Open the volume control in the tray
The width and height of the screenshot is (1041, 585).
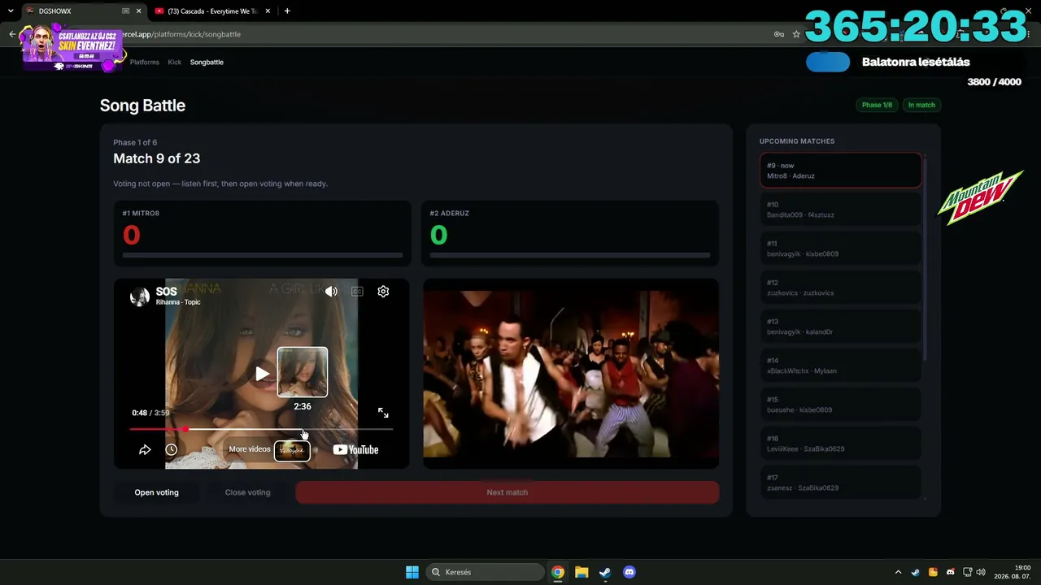[x=981, y=572]
